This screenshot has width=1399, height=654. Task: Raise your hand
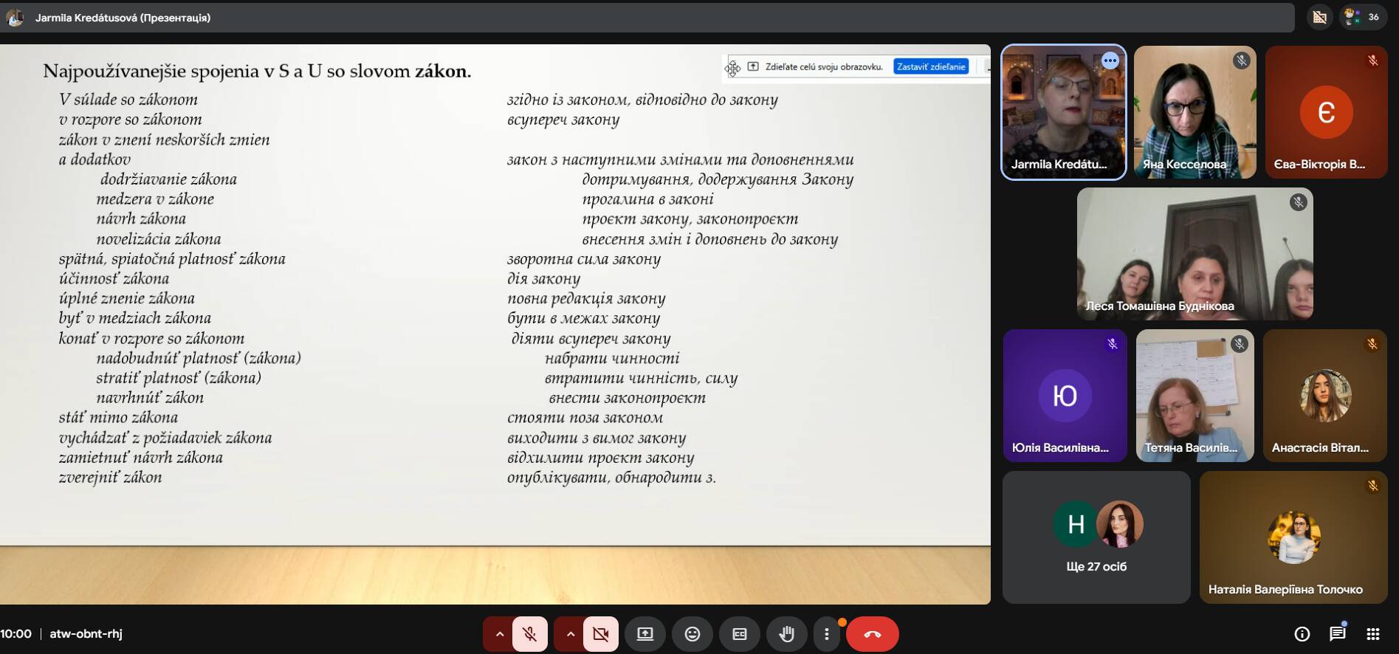point(786,634)
